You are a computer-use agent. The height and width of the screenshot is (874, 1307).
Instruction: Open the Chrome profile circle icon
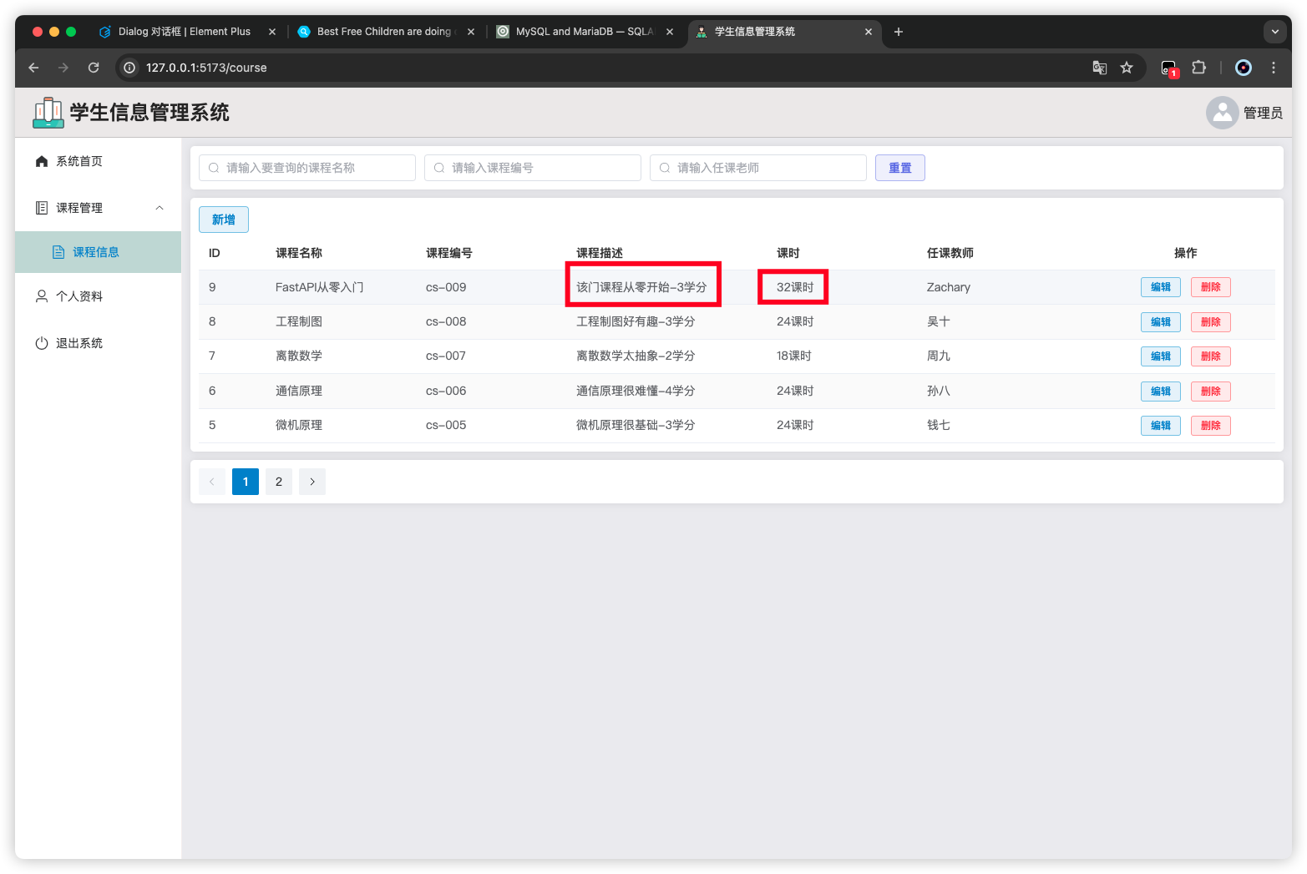1244,68
